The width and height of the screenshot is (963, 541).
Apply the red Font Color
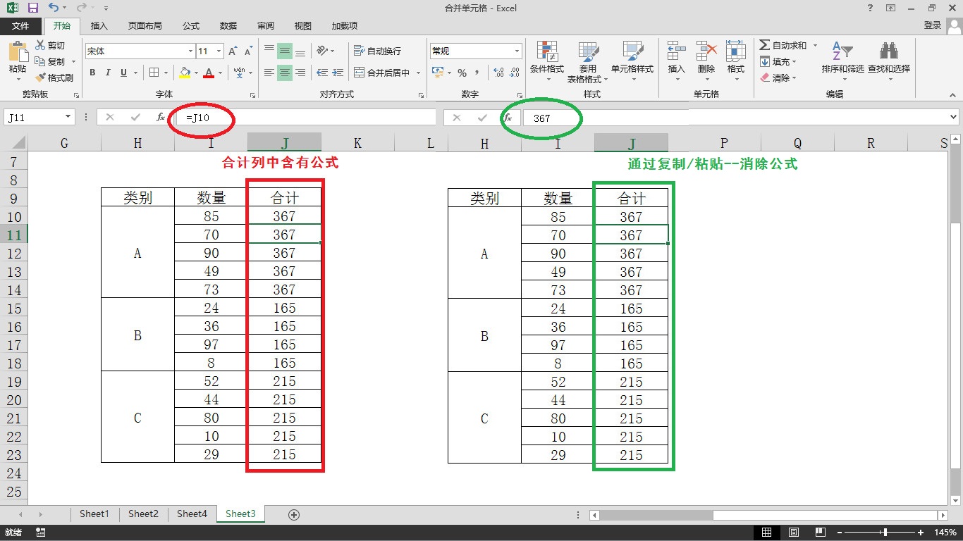tap(209, 73)
